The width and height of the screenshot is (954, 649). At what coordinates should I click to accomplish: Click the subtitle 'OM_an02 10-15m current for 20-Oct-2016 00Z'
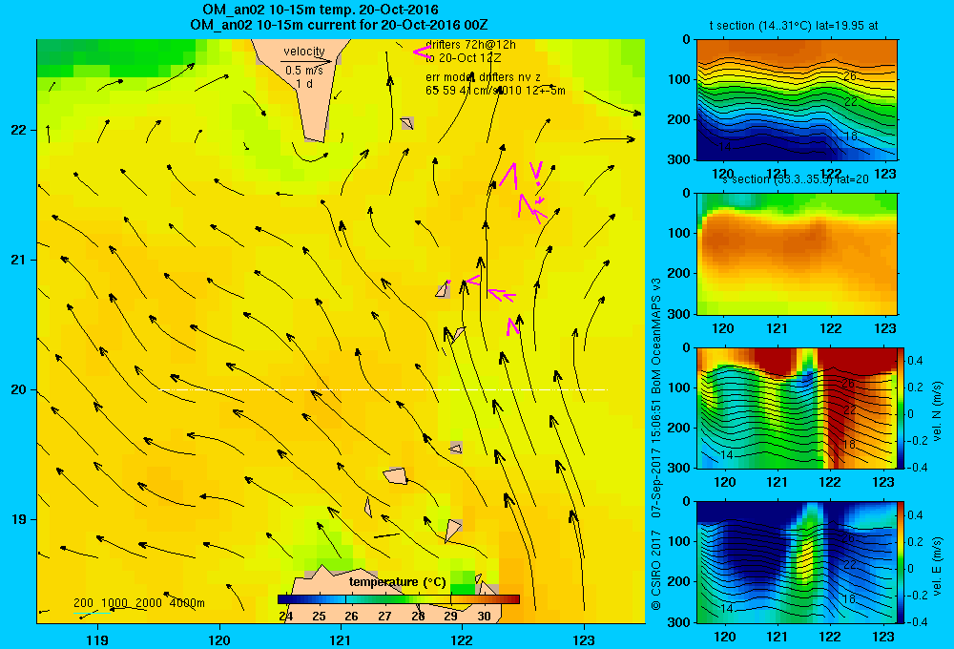(x=339, y=25)
